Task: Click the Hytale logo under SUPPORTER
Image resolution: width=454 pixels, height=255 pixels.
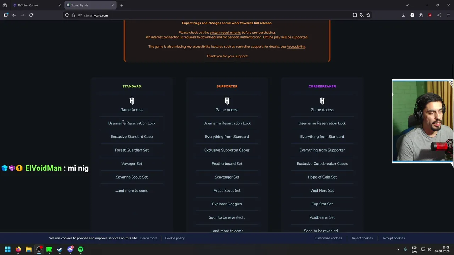Action: tap(227, 101)
